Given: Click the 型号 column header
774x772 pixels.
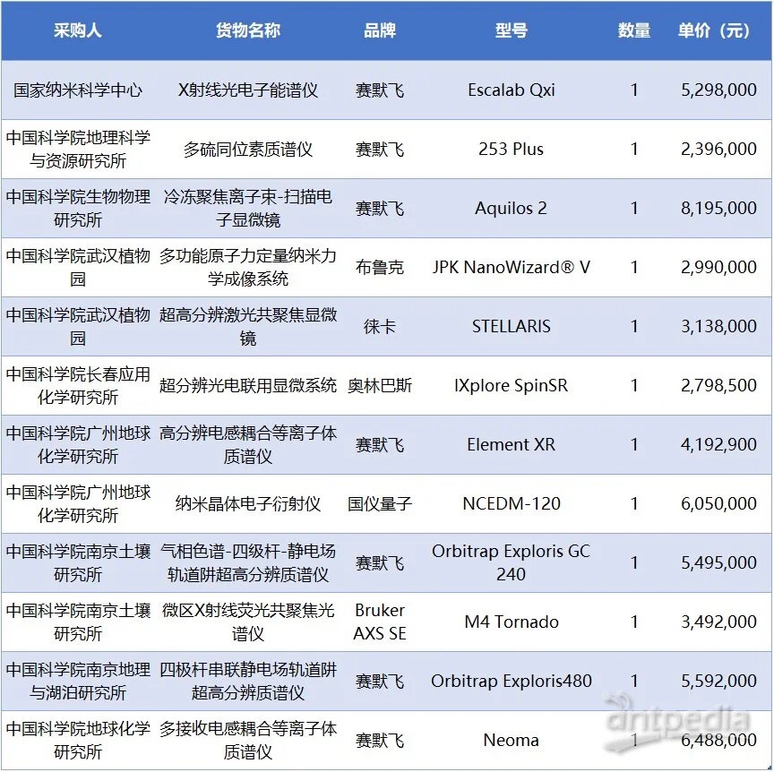Looking at the screenshot, I should click(511, 30).
